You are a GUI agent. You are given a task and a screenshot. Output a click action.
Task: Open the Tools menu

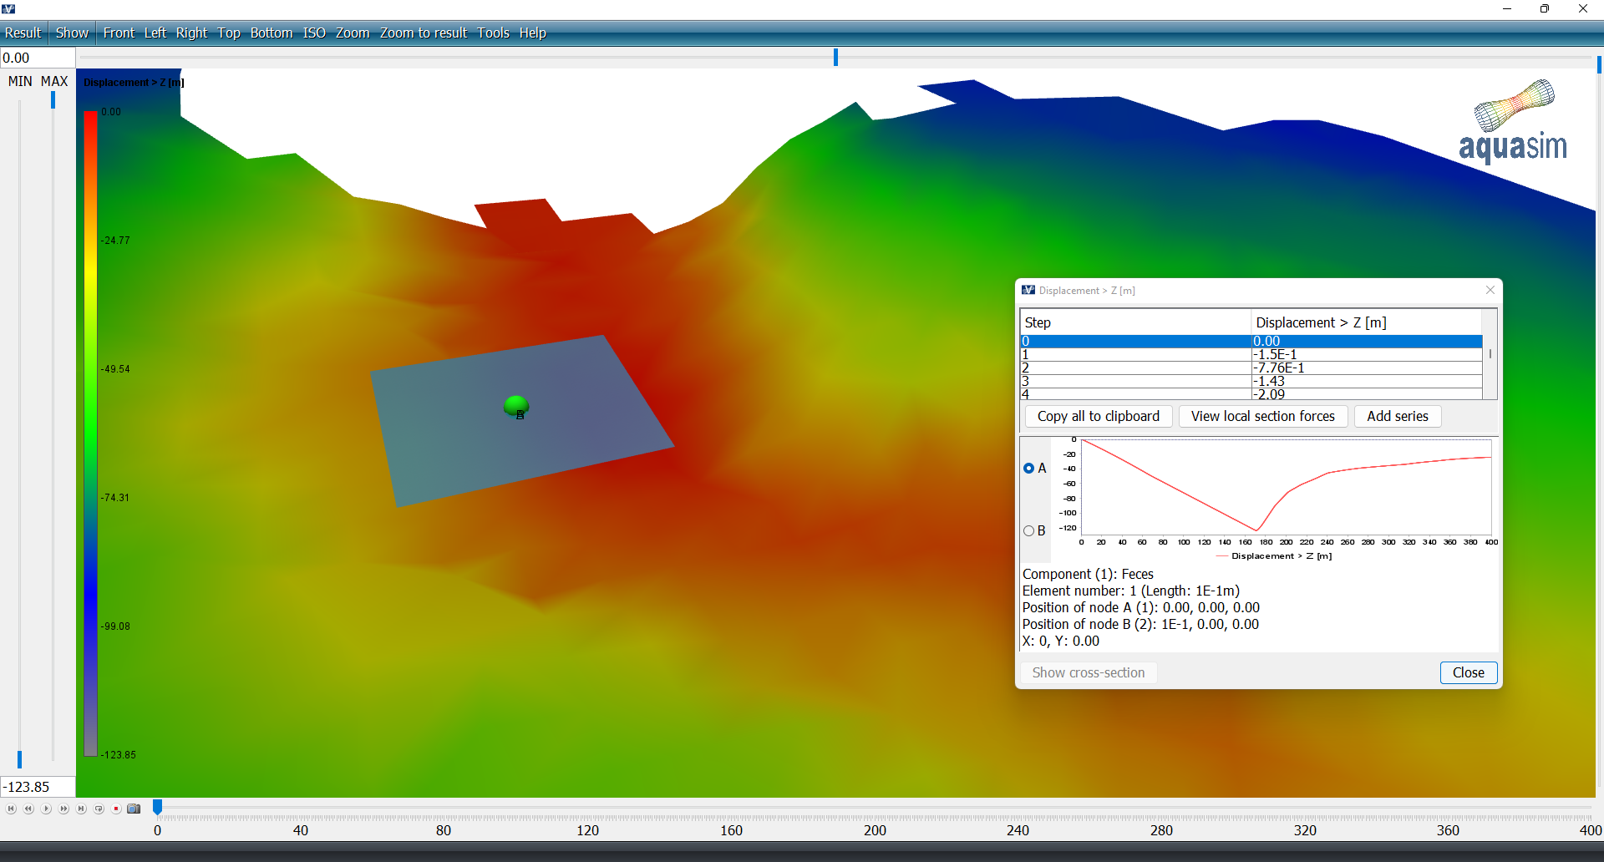tap(493, 33)
